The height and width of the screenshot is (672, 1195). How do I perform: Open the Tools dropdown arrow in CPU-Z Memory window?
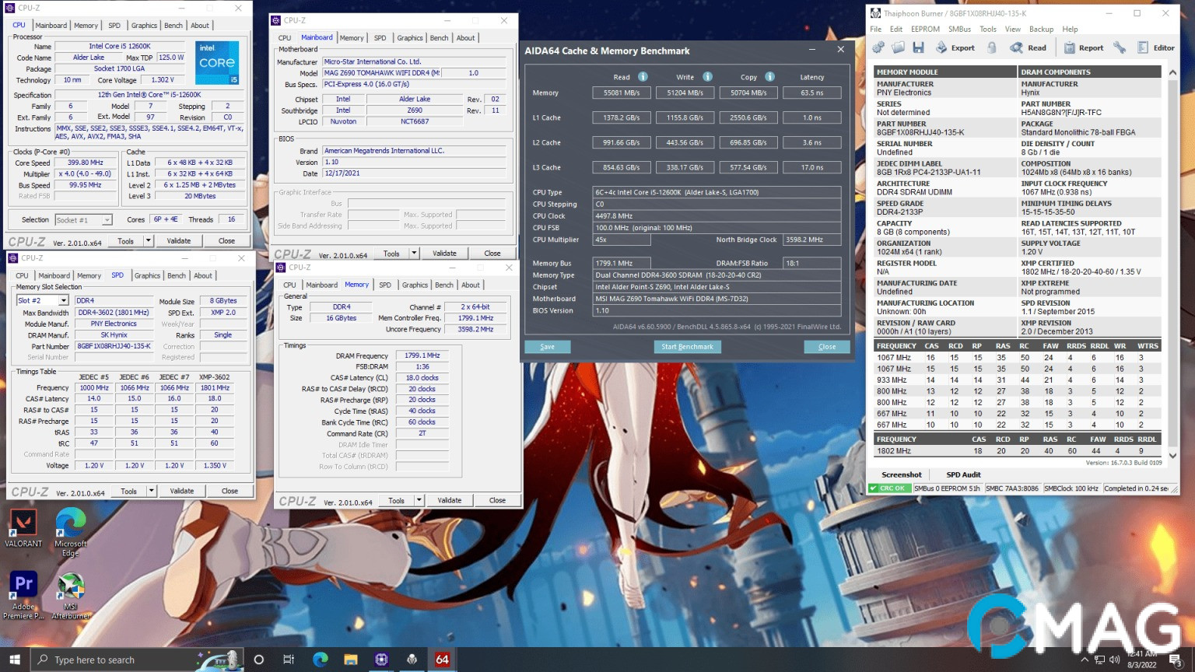pos(419,501)
